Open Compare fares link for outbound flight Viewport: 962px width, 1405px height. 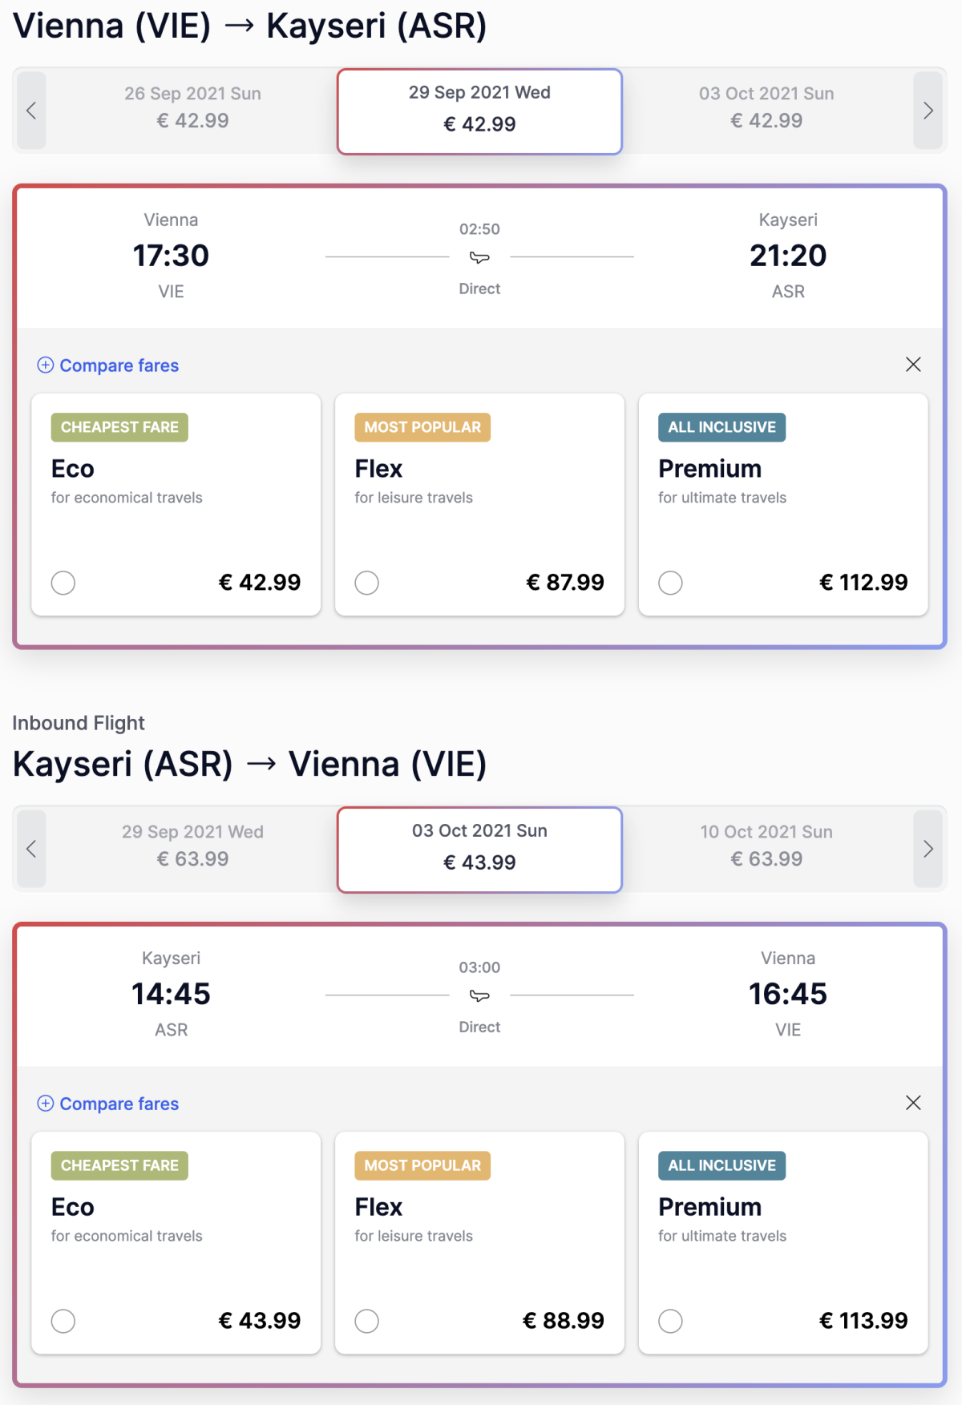pyautogui.click(x=119, y=365)
